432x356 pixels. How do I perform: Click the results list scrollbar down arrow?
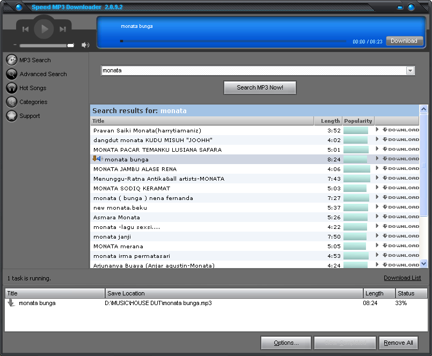coord(423,264)
